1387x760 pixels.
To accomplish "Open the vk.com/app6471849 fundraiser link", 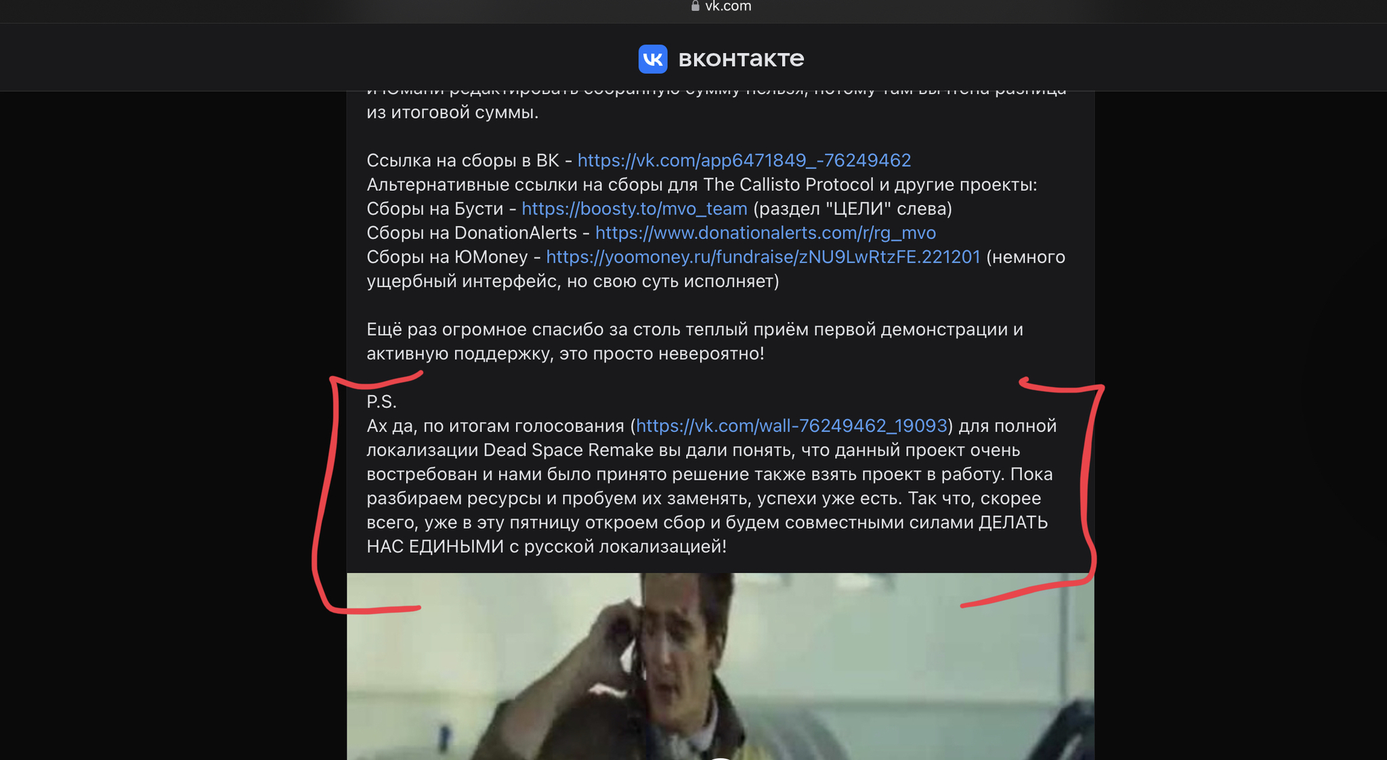I will [x=744, y=160].
